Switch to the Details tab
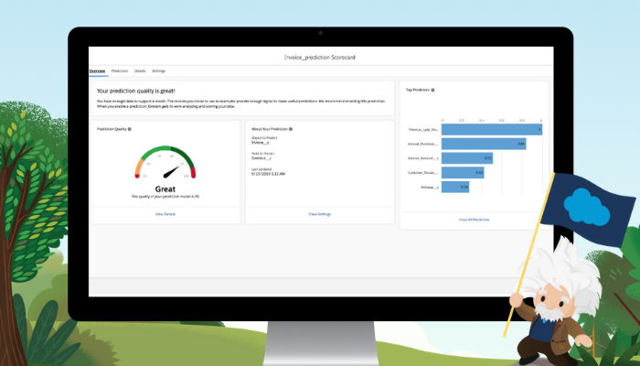The height and width of the screenshot is (366, 640). [140, 71]
